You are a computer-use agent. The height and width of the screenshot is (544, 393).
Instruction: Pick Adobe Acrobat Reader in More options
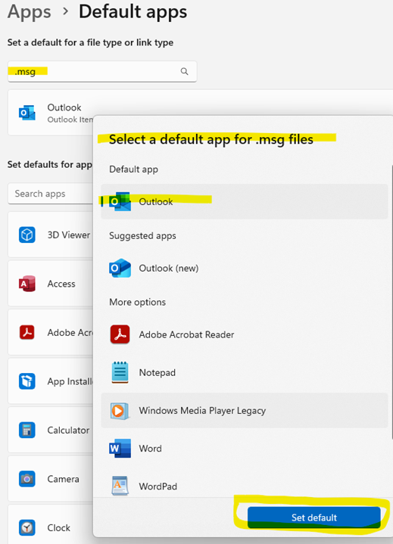244,334
